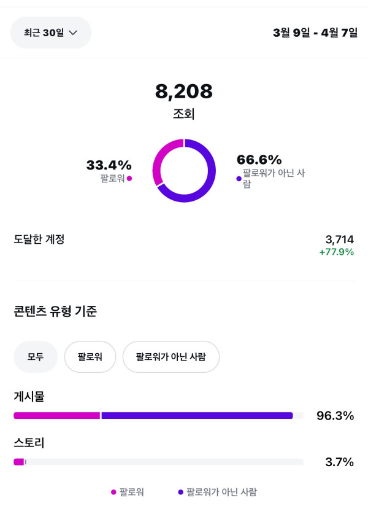This screenshot has height=519, width=368.
Task: Tap the pink 팔로워 dot in bottom legend
Action: coord(113,492)
